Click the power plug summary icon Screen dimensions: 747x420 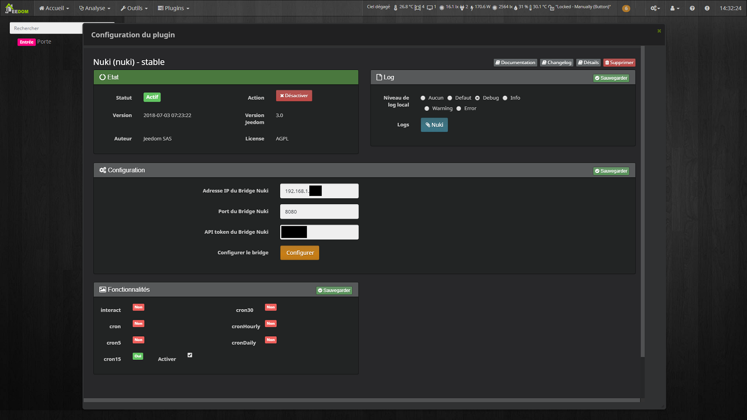[462, 7]
